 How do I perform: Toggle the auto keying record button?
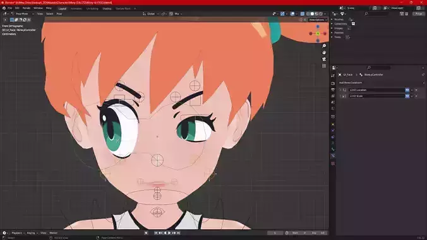click(x=147, y=233)
